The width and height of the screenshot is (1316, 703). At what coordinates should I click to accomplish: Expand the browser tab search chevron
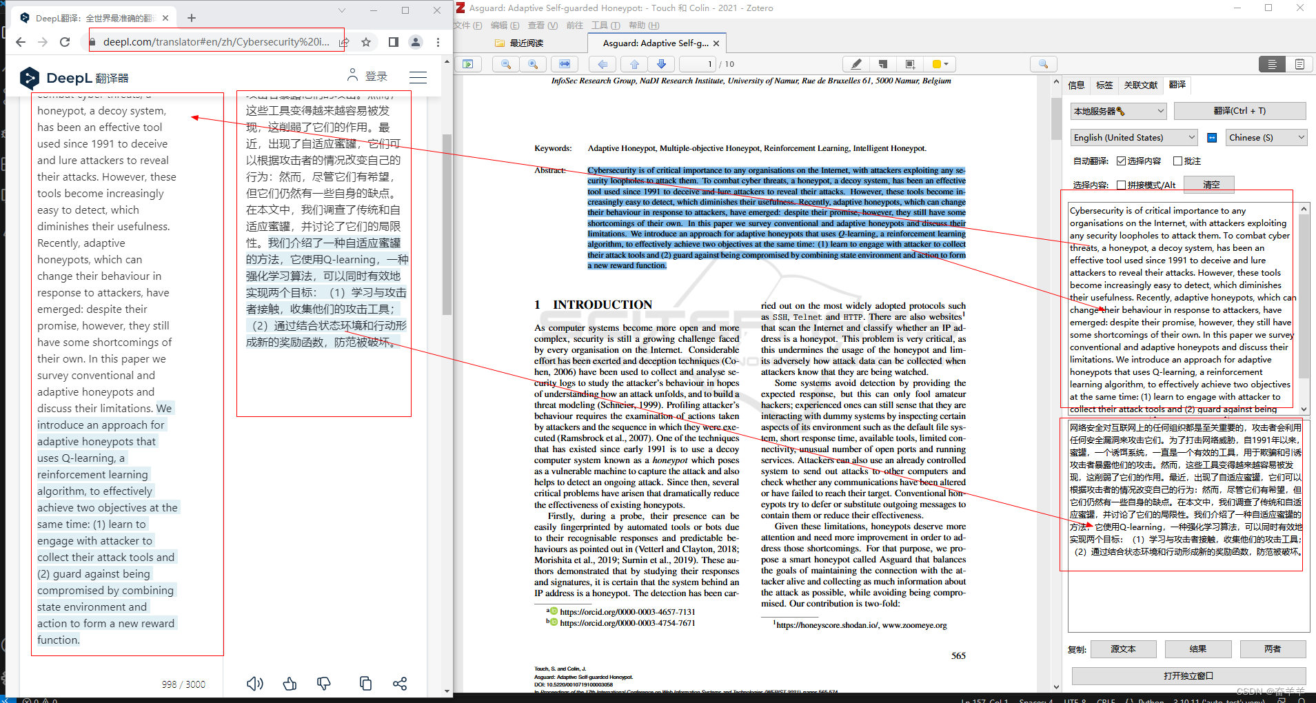(x=341, y=10)
